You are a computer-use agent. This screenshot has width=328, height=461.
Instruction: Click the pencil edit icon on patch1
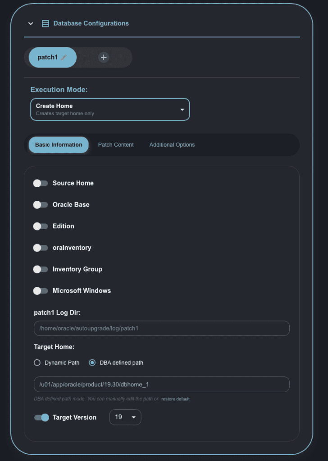[64, 58]
